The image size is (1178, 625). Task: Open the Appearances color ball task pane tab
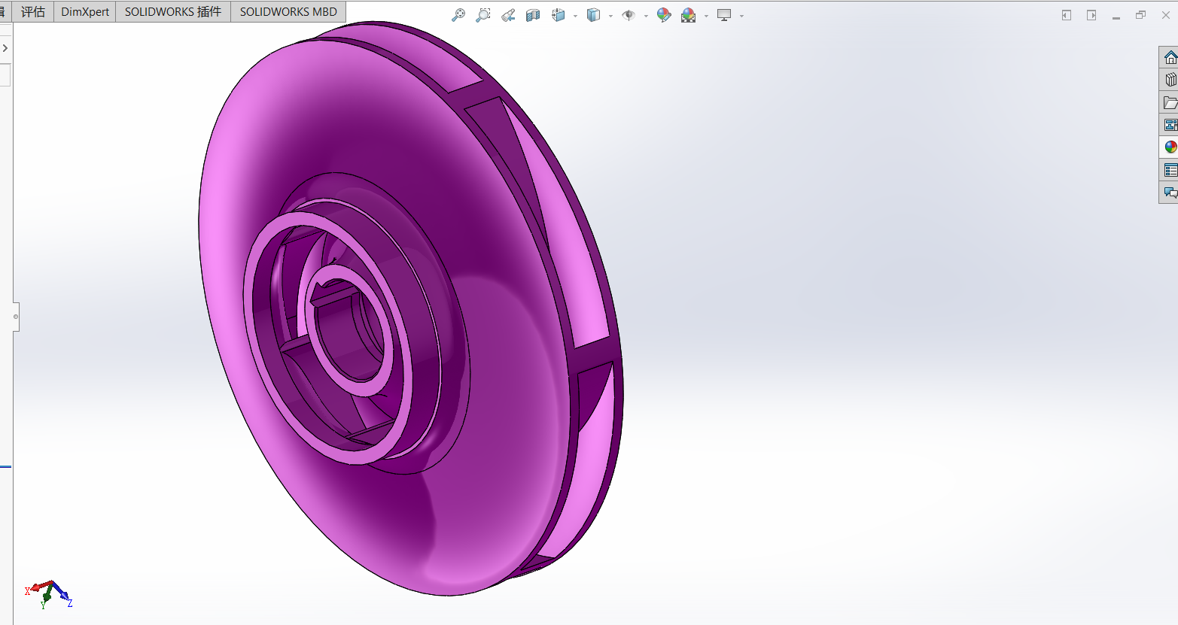(1170, 147)
